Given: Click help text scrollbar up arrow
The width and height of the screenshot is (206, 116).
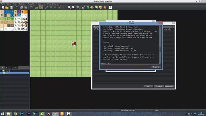Looking at the screenshot, I should point(160,27).
